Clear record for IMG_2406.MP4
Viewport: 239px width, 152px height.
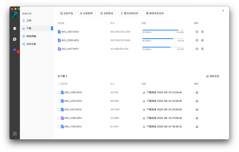pyautogui.click(x=197, y=118)
